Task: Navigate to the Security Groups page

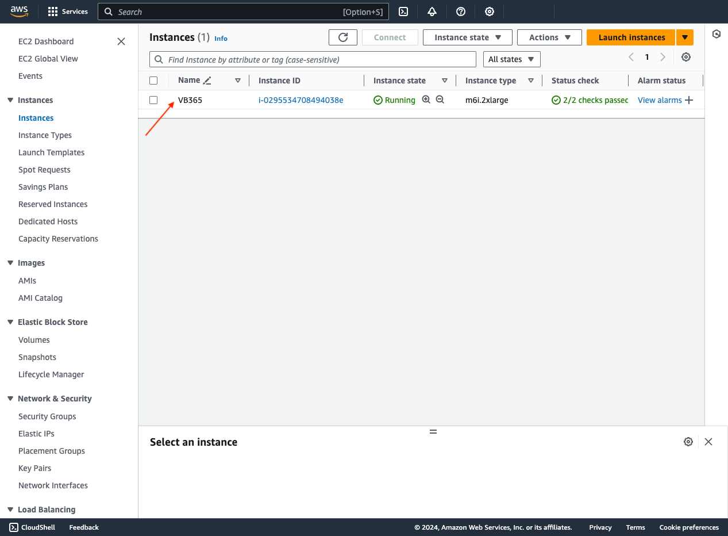Action: pyautogui.click(x=47, y=416)
